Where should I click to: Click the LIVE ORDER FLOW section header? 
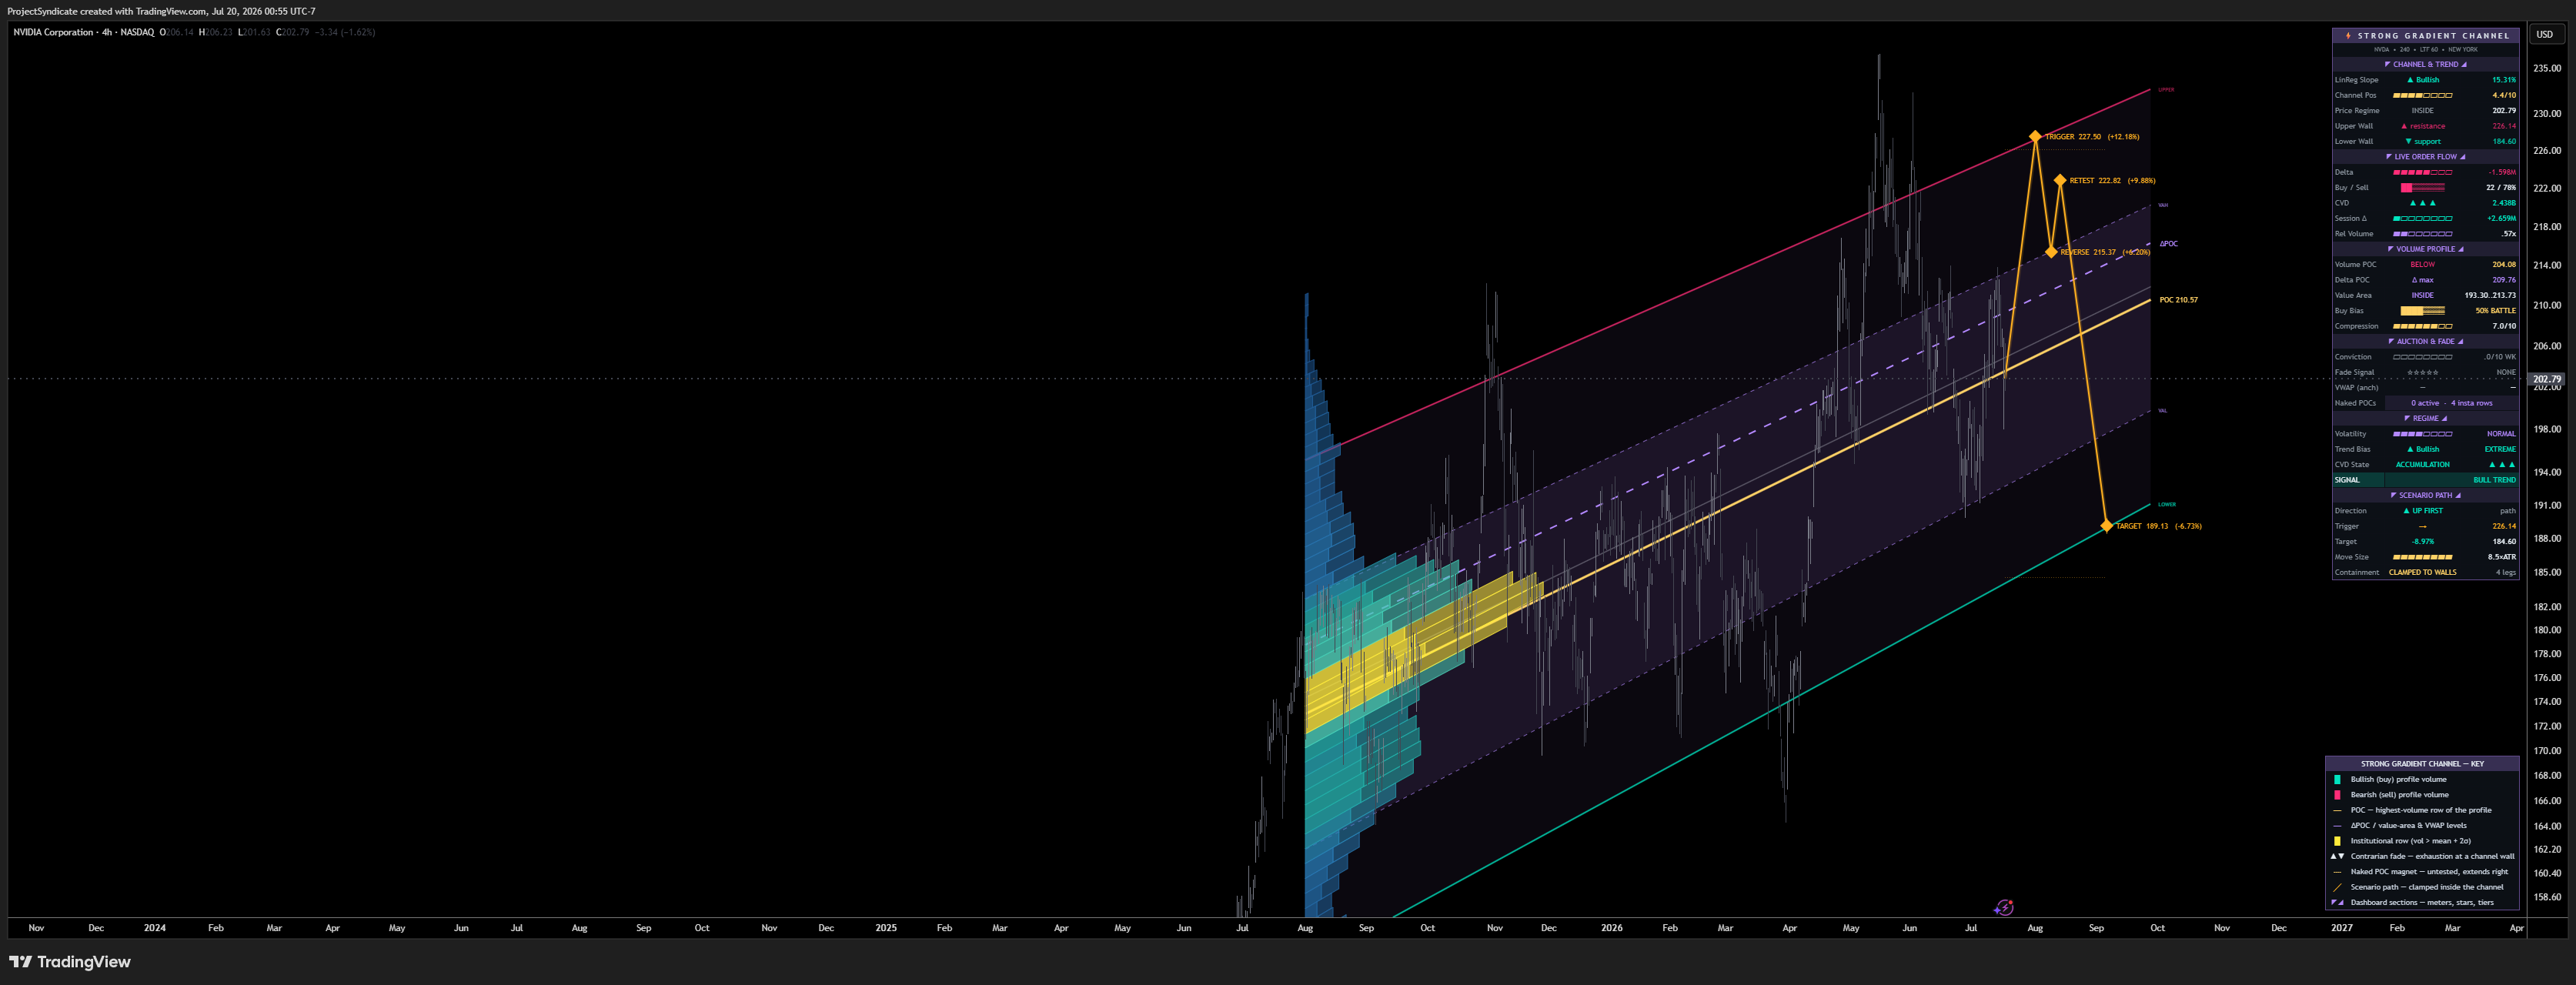[2425, 157]
